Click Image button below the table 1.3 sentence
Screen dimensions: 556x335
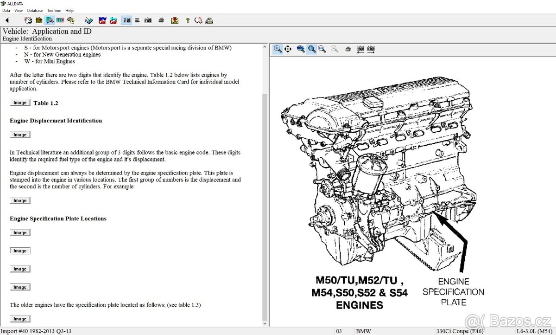tap(20, 319)
